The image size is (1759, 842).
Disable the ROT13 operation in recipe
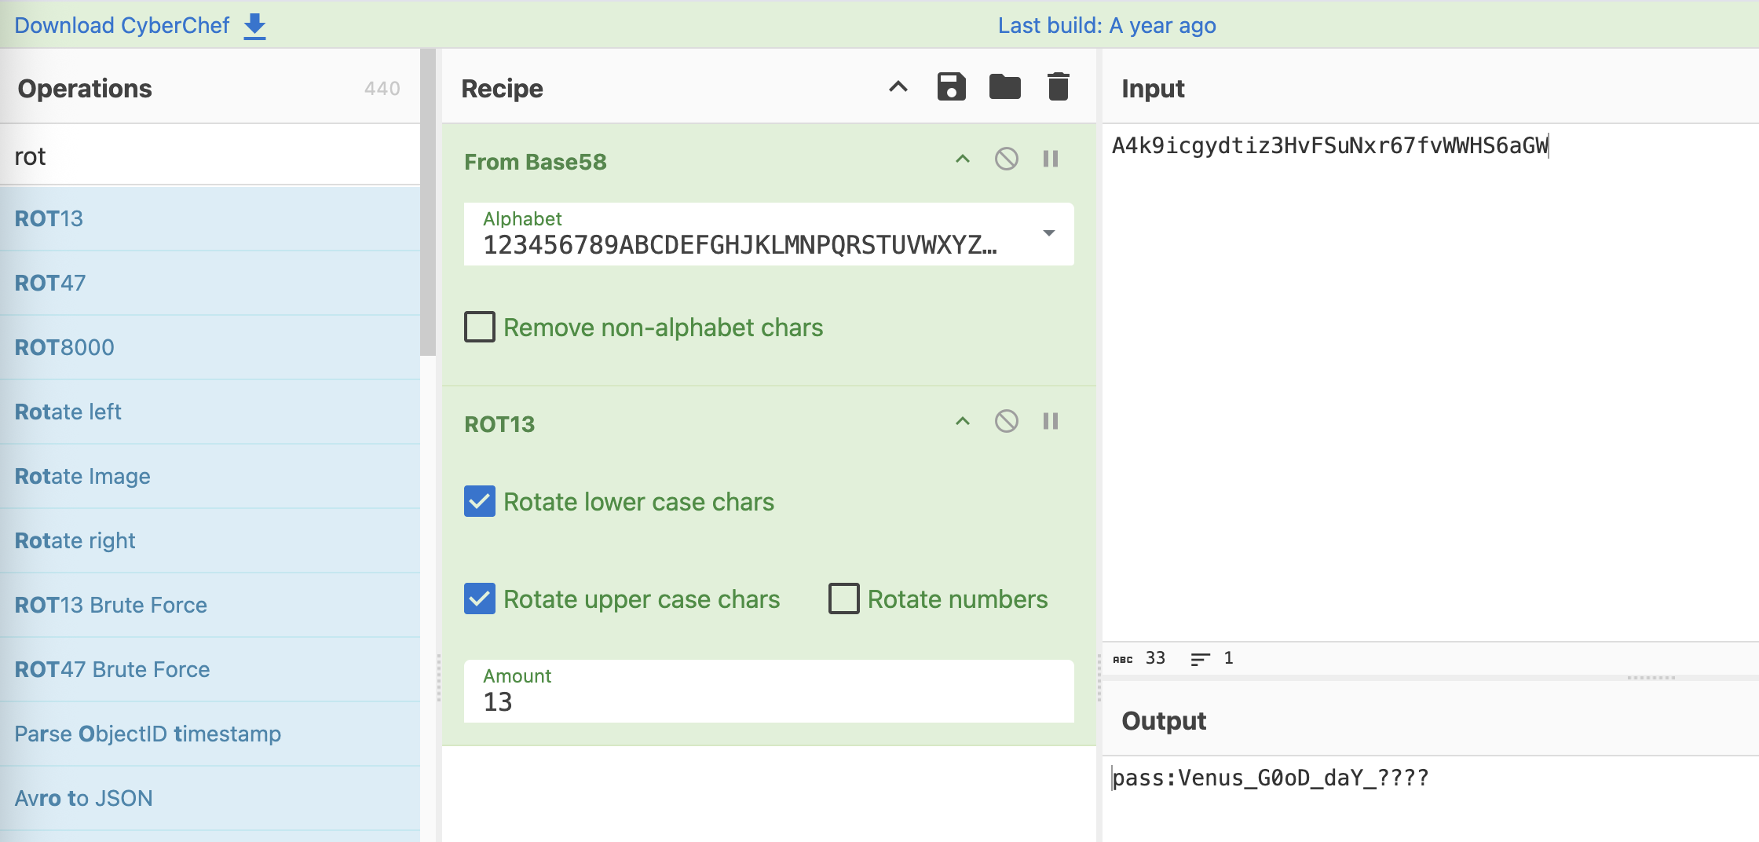pos(1006,422)
